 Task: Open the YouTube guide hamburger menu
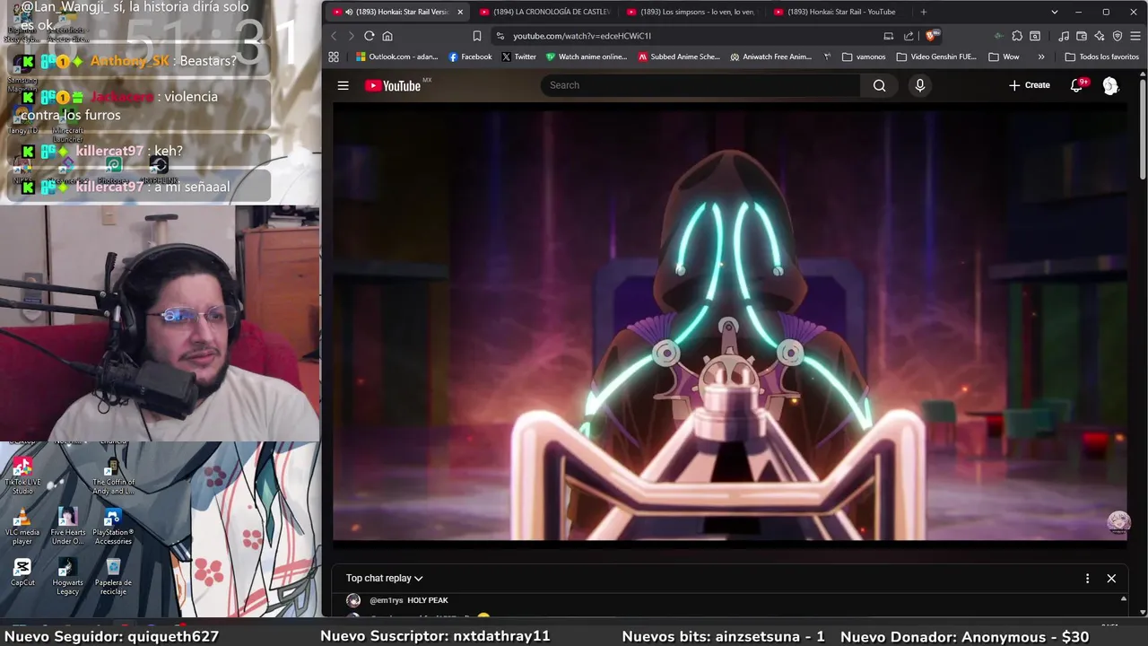343,85
